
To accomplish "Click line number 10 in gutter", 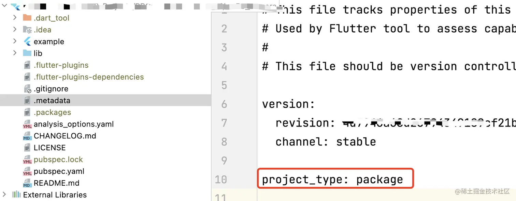I will coord(221,179).
